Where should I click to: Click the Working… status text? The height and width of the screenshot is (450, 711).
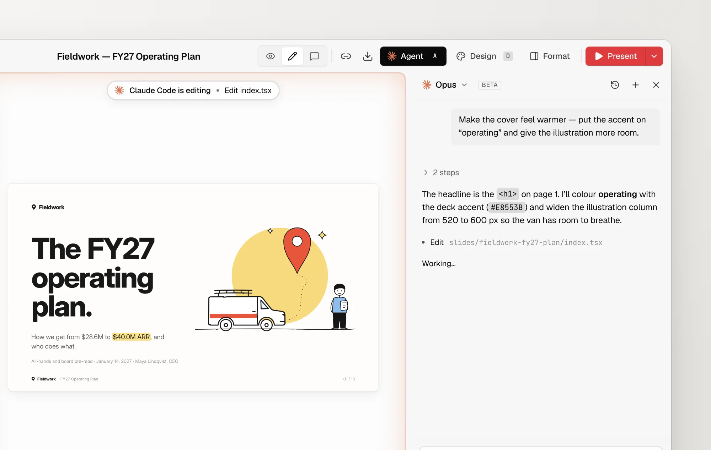[439, 263]
